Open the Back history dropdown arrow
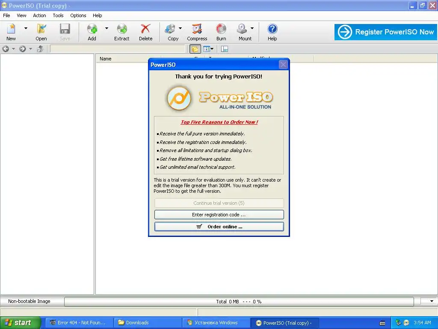This screenshot has width=438, height=329. coord(13,49)
